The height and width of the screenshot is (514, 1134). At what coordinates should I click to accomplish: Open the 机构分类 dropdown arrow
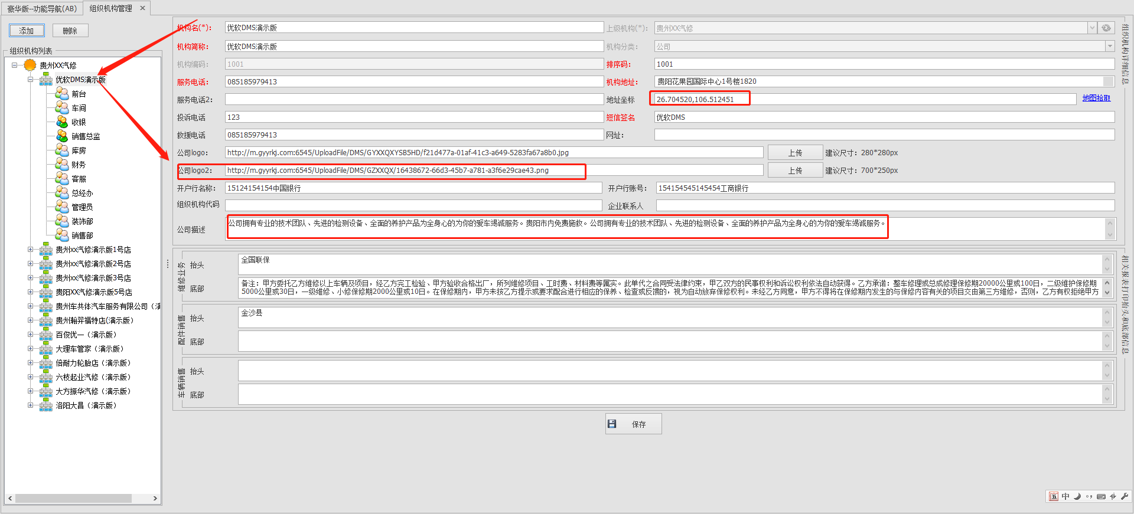point(1110,46)
